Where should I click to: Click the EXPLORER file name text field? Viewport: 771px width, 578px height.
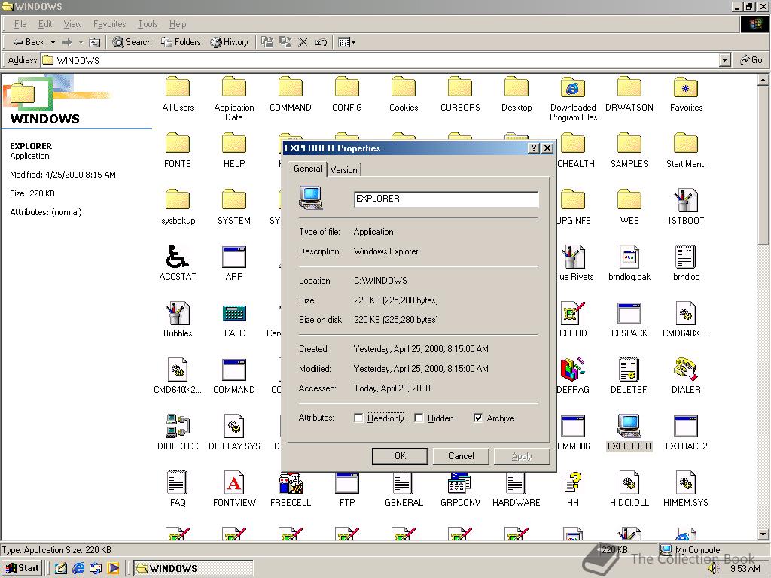click(x=446, y=199)
